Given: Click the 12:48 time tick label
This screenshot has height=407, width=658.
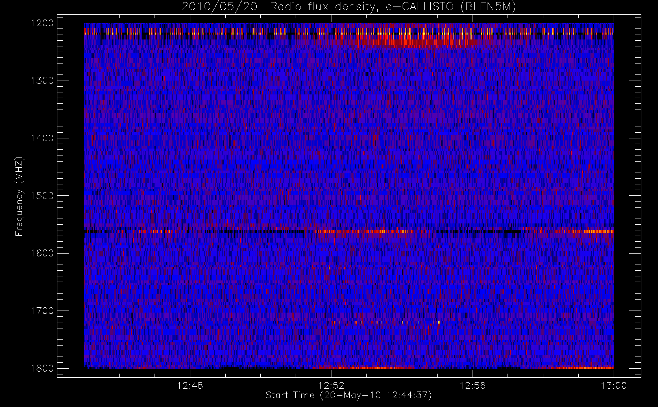Looking at the screenshot, I should click(x=190, y=385).
